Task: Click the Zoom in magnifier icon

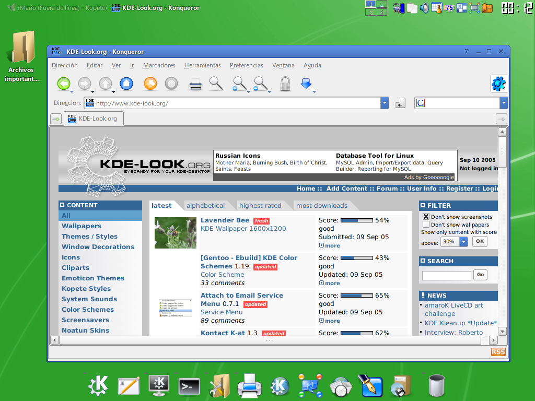Action: point(239,84)
